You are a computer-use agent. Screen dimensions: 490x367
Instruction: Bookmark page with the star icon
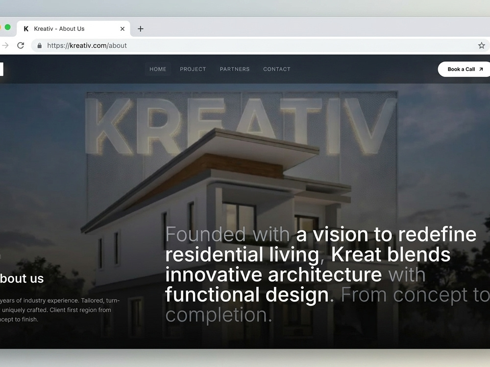pos(481,46)
